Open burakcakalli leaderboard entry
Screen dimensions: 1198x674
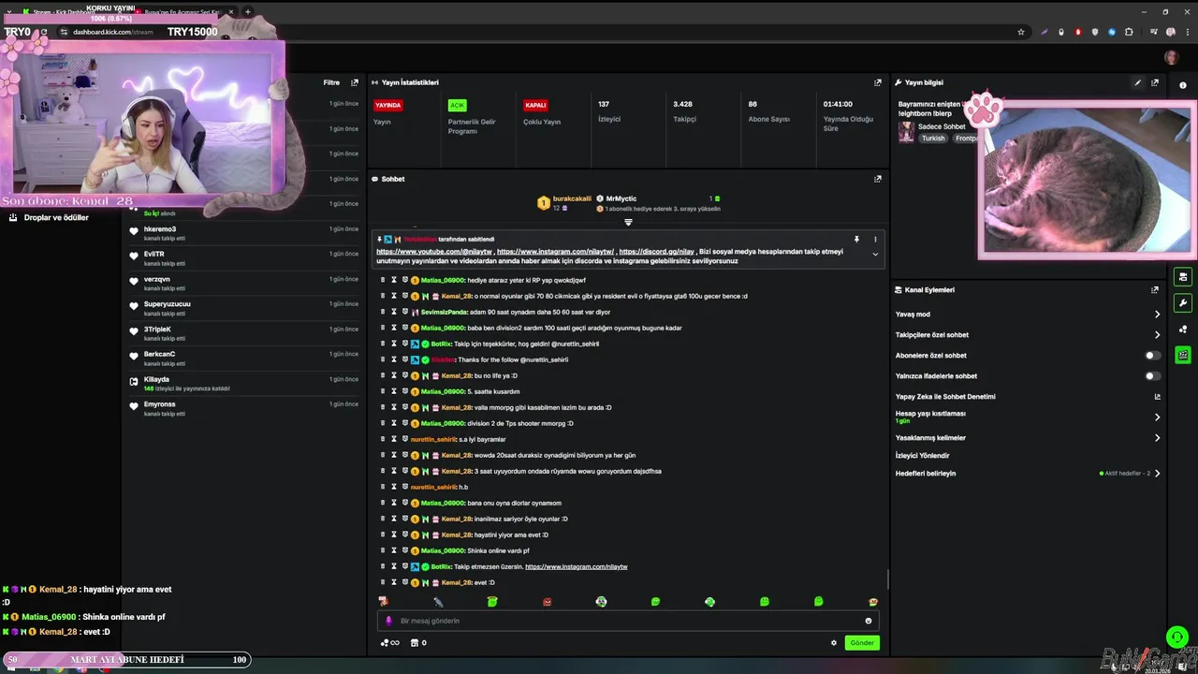(564, 202)
